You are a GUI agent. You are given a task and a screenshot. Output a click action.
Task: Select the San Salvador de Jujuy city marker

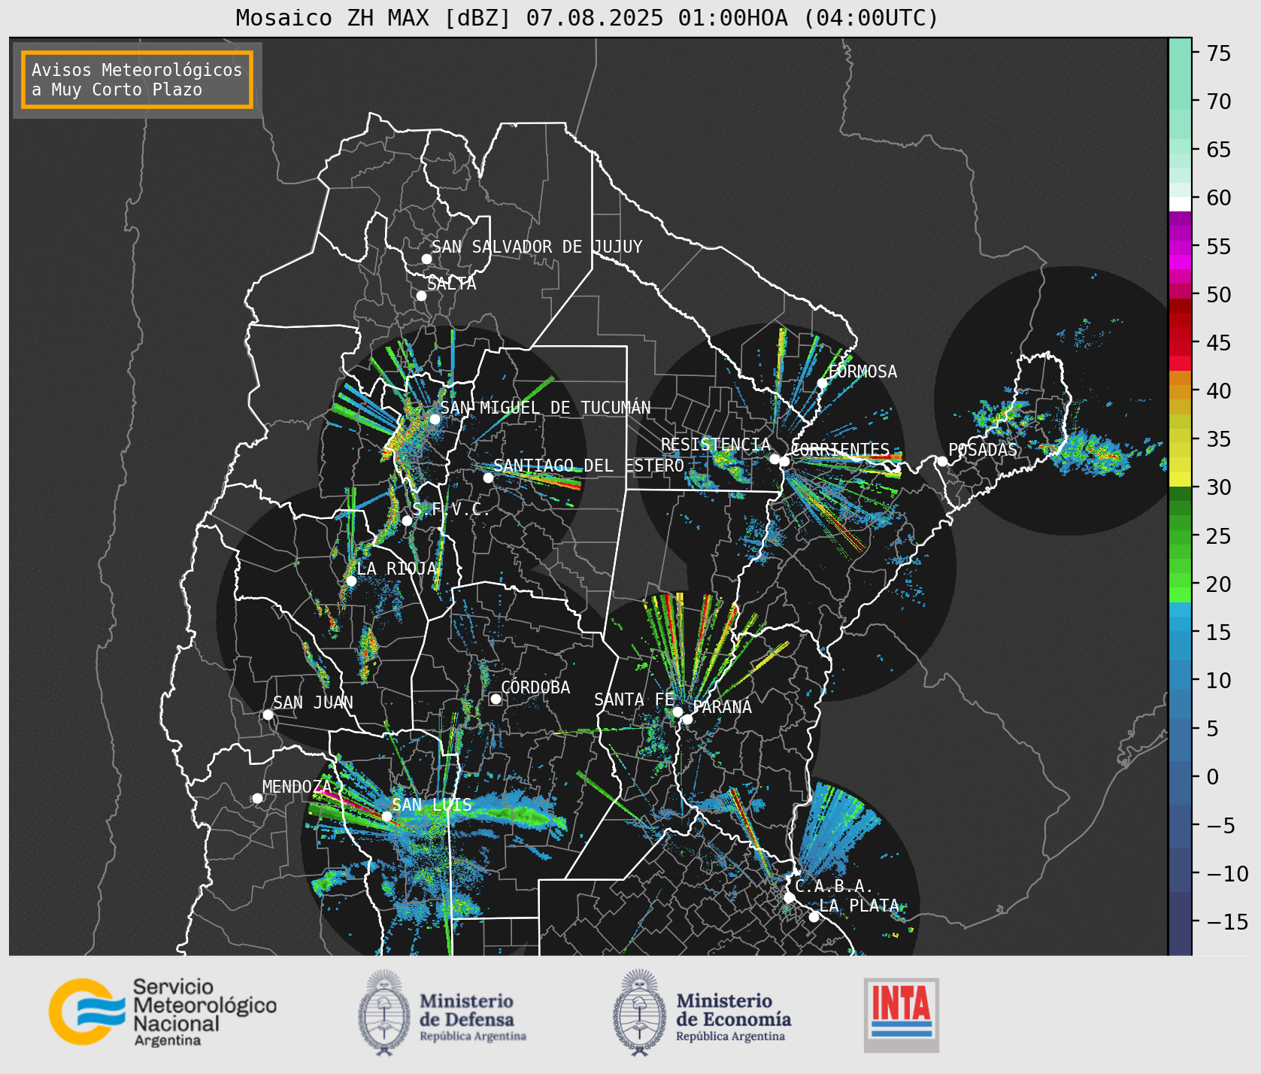[426, 259]
